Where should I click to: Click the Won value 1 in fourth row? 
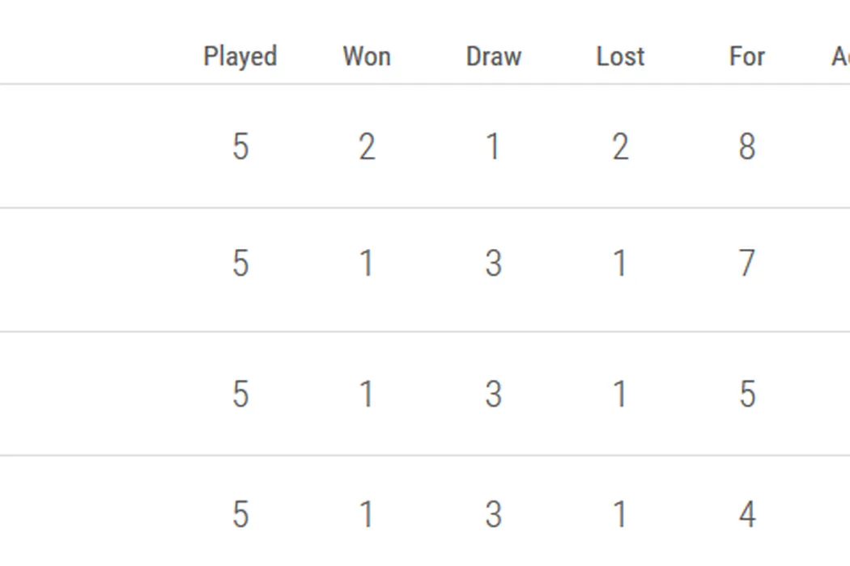coord(367,514)
